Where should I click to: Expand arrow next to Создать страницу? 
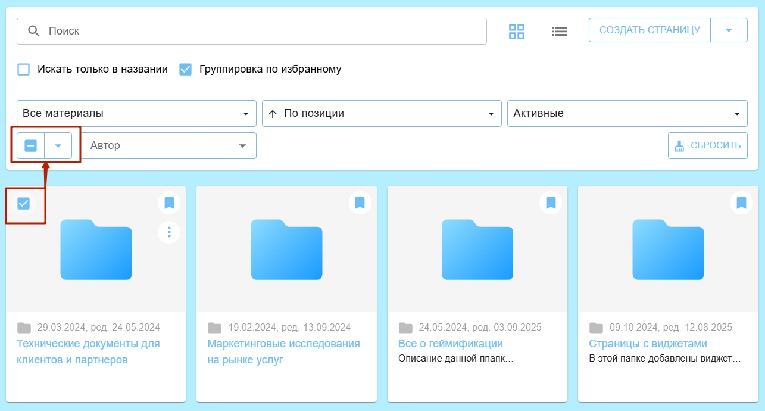(x=729, y=30)
